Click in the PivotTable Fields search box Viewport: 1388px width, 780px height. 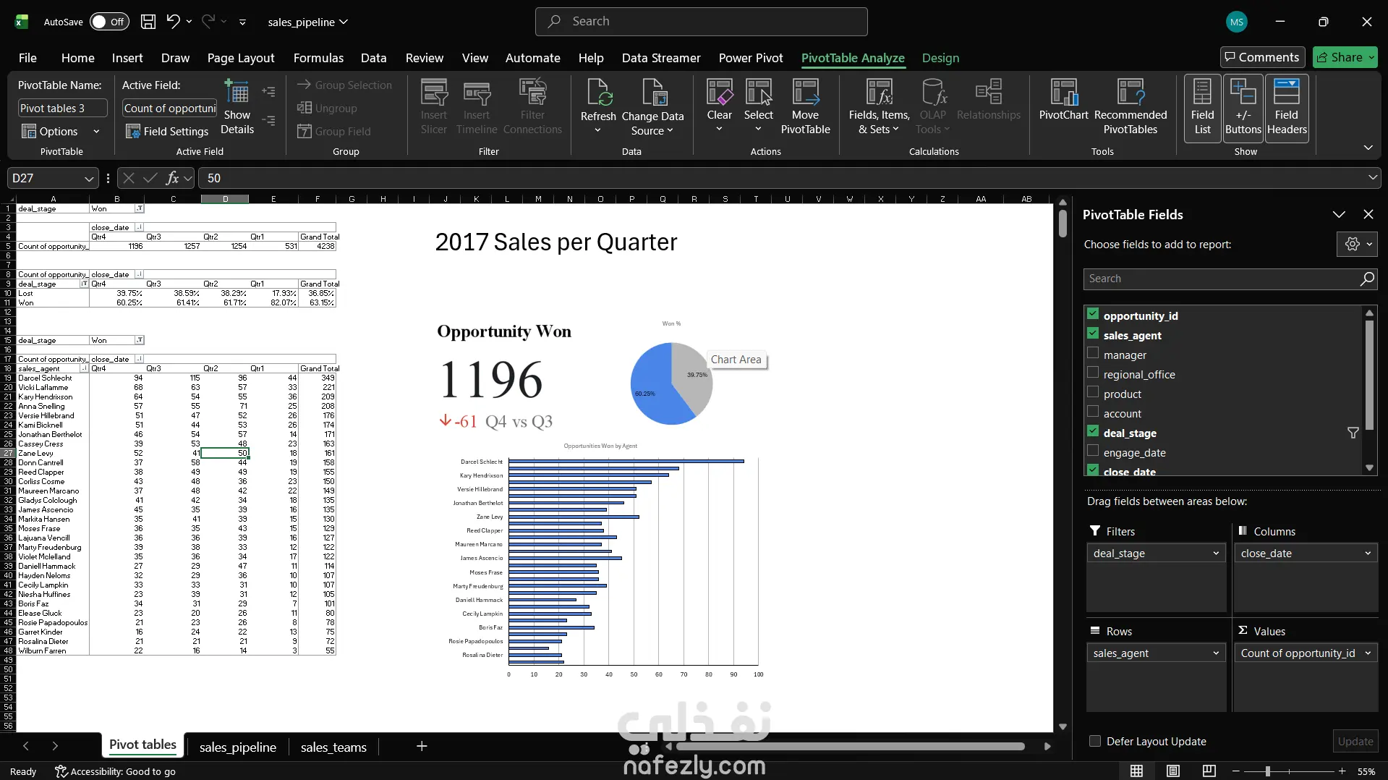(1230, 279)
